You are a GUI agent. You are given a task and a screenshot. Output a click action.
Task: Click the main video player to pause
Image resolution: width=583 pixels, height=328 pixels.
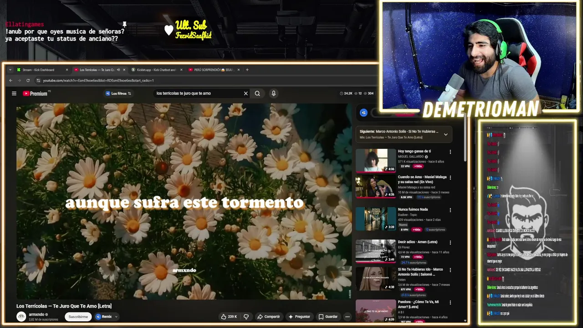point(184,201)
